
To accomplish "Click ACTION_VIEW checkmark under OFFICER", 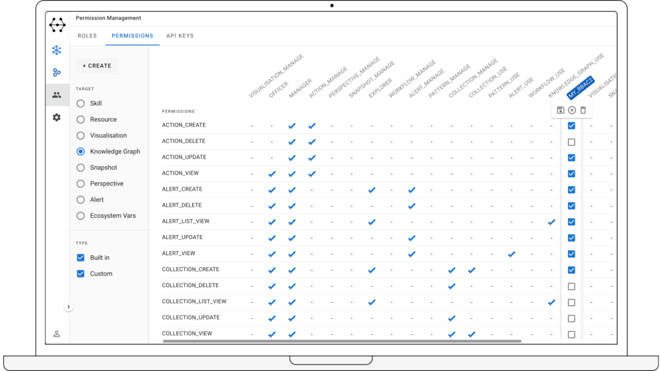I will point(272,174).
